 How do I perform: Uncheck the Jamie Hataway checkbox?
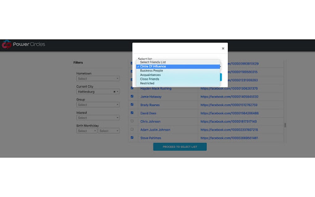click(132, 96)
